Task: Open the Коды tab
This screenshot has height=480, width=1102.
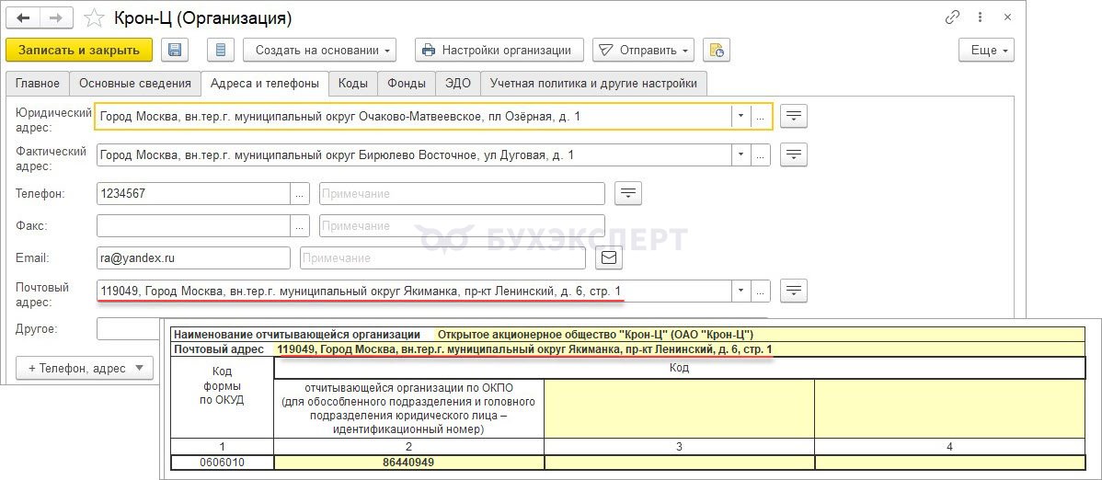Action: 353,83
